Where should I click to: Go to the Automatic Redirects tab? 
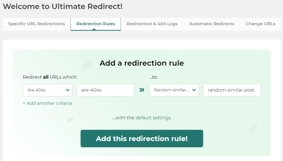click(211, 24)
